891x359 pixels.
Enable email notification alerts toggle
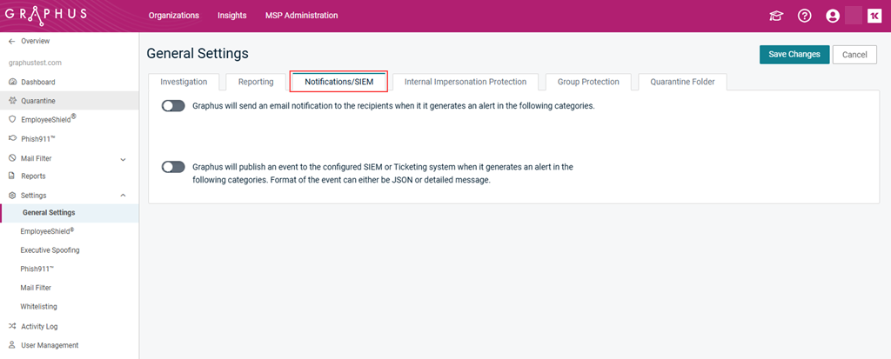[173, 106]
